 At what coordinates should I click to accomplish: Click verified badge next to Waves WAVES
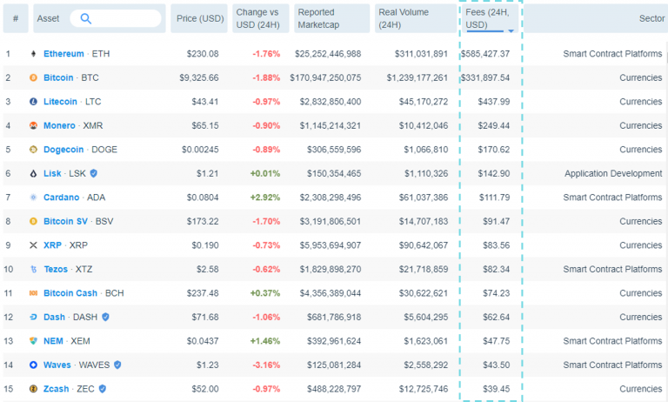[117, 365]
